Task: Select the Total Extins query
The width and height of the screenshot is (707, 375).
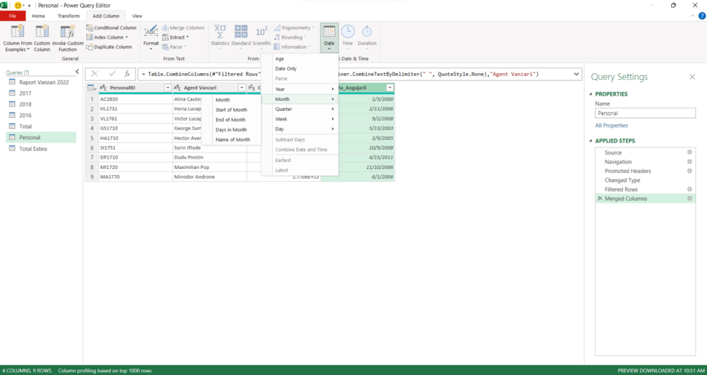Action: pyautogui.click(x=41, y=149)
